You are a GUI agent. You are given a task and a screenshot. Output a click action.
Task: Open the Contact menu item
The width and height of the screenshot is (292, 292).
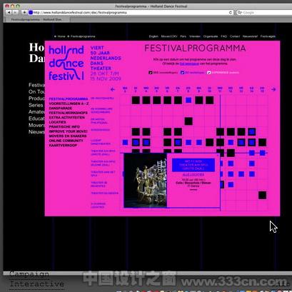point(235,36)
